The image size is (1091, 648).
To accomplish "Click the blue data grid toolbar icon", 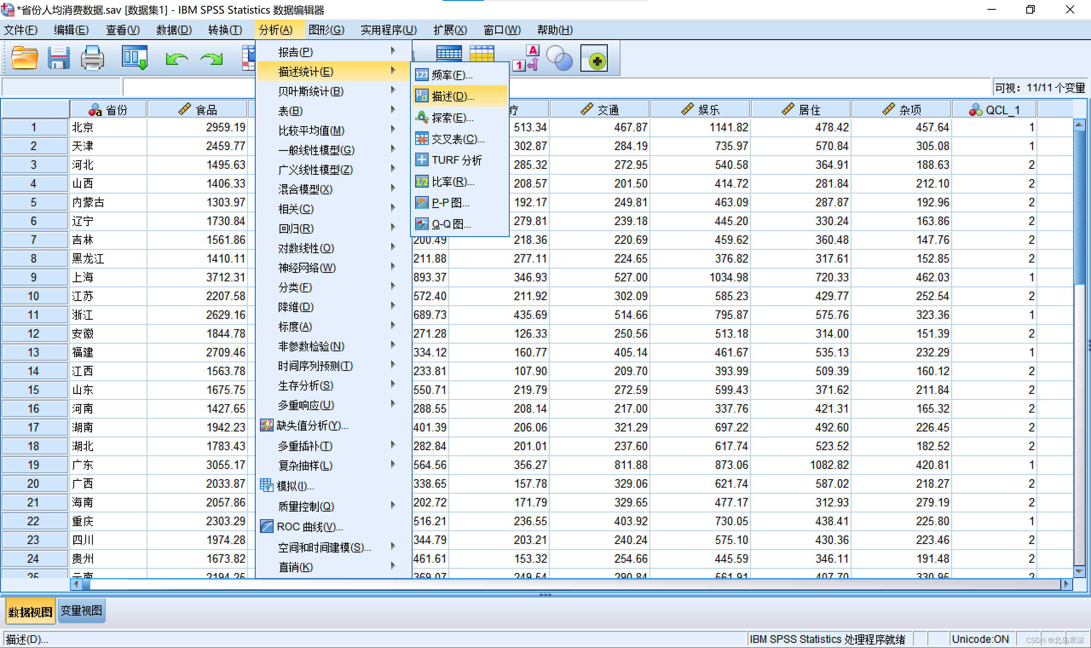I will [x=449, y=53].
